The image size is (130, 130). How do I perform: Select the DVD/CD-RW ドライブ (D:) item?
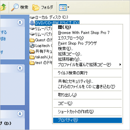click(54, 23)
